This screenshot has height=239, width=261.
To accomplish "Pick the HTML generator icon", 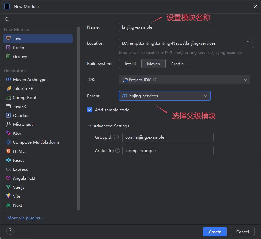I will [x=8, y=151].
